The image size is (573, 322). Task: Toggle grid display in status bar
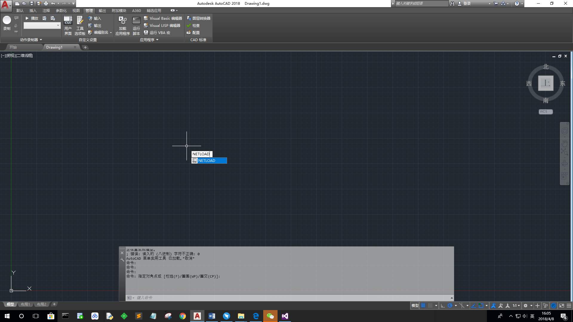pyautogui.click(x=423, y=306)
